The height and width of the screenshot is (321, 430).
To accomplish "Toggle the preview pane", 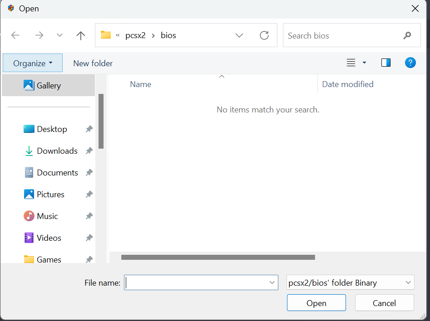I will [x=386, y=63].
